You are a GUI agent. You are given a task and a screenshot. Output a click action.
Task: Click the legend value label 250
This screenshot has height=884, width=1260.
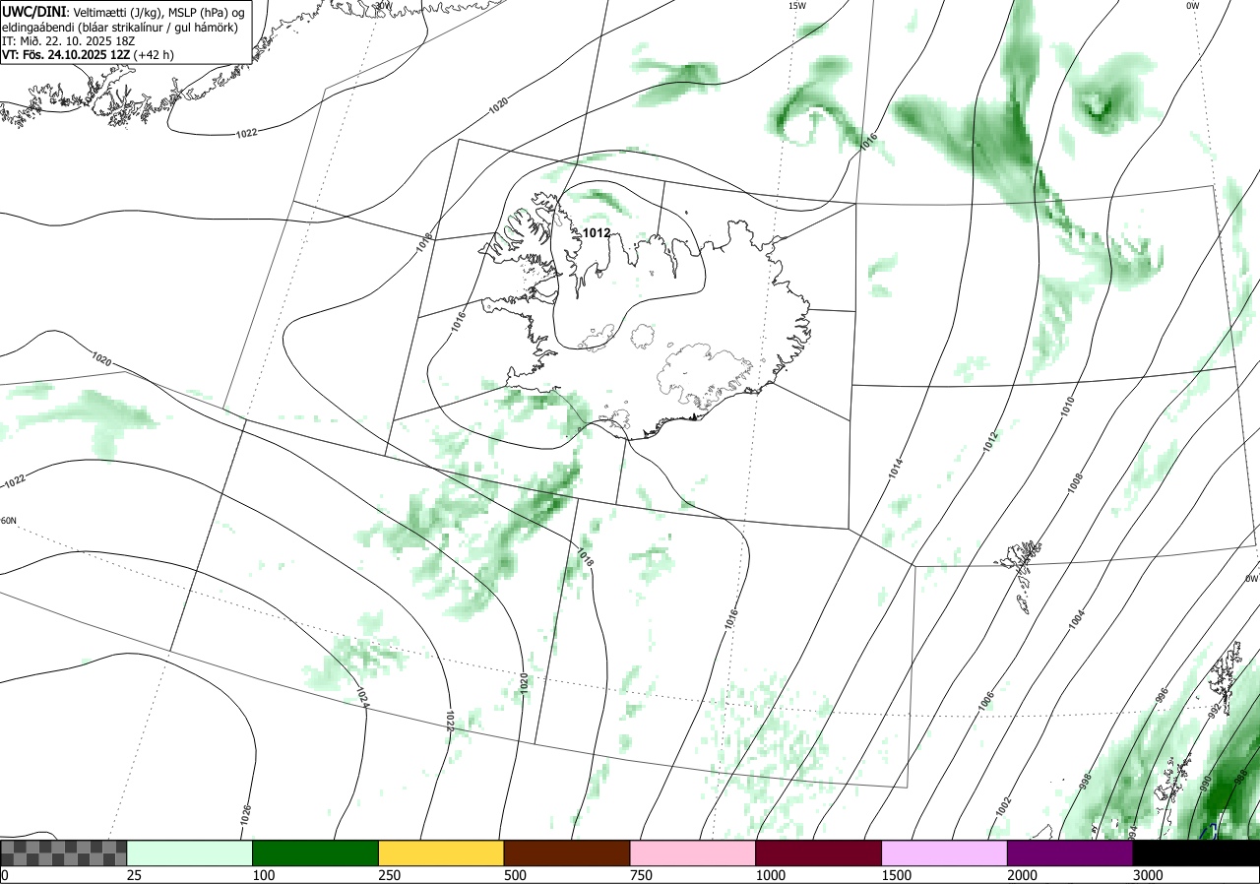point(390,875)
